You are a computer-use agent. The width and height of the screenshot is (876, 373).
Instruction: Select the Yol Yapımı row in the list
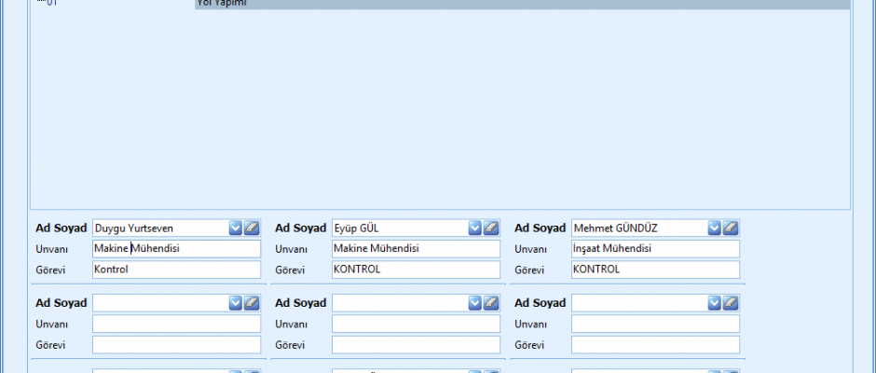[x=522, y=4]
